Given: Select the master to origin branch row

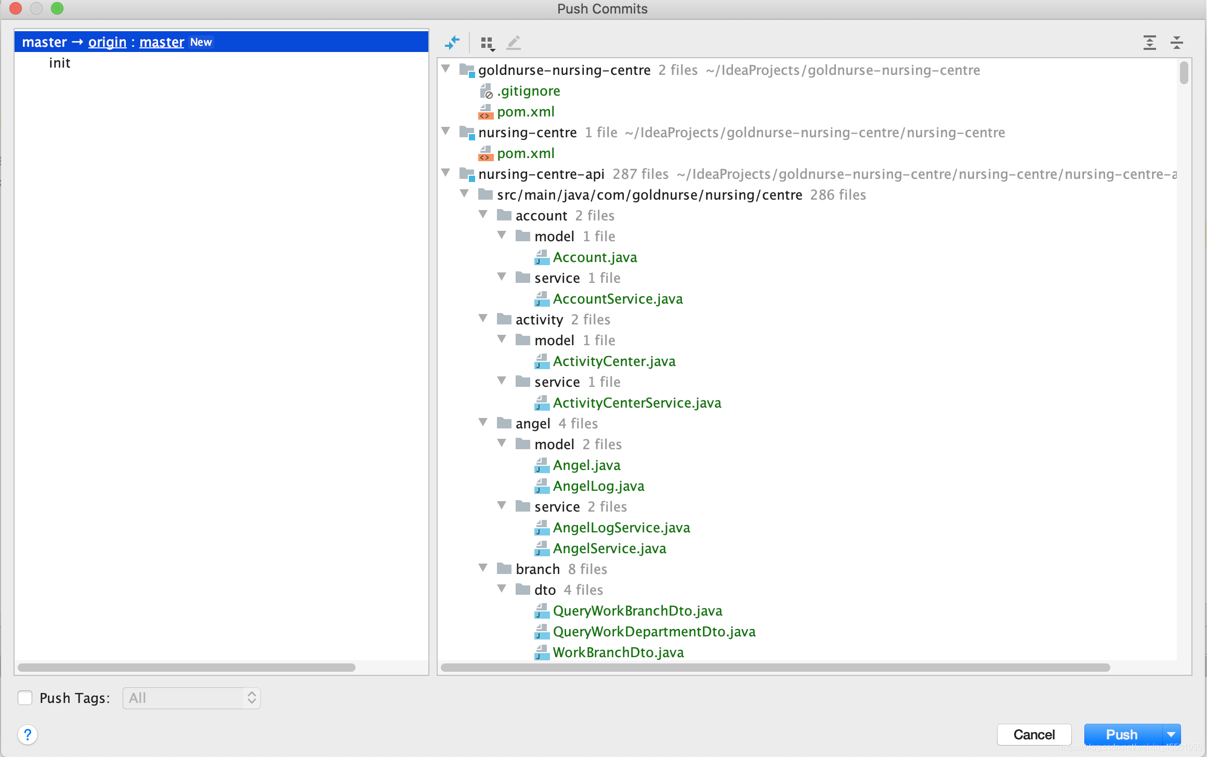Looking at the screenshot, I should coord(221,42).
